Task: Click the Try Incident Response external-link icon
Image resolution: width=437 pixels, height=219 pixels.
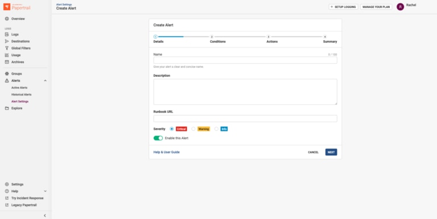Action: click(x=7, y=198)
